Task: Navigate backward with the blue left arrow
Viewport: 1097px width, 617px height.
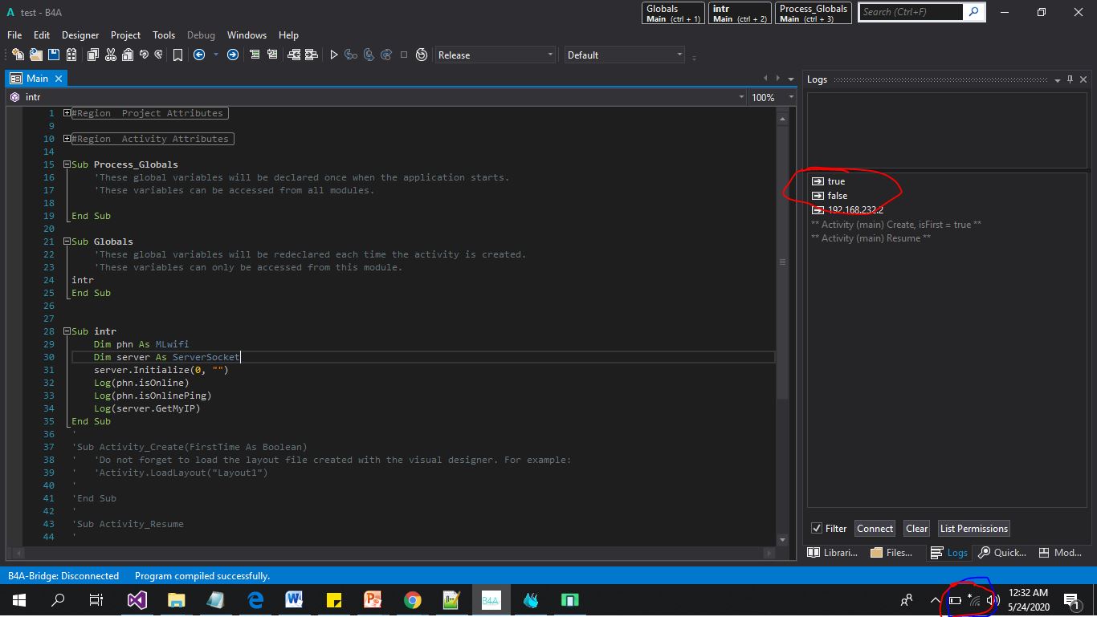Action: click(x=199, y=55)
